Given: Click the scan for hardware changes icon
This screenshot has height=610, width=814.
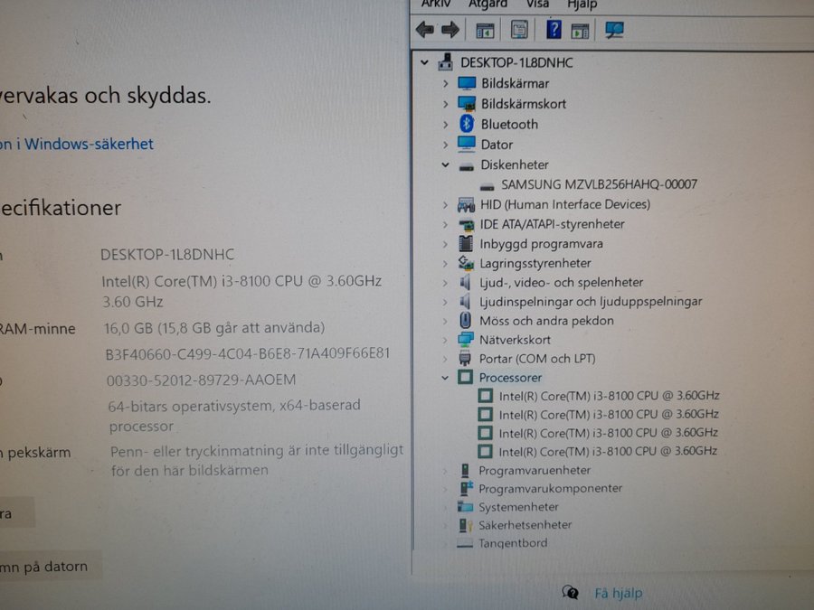Looking at the screenshot, I should [x=615, y=30].
